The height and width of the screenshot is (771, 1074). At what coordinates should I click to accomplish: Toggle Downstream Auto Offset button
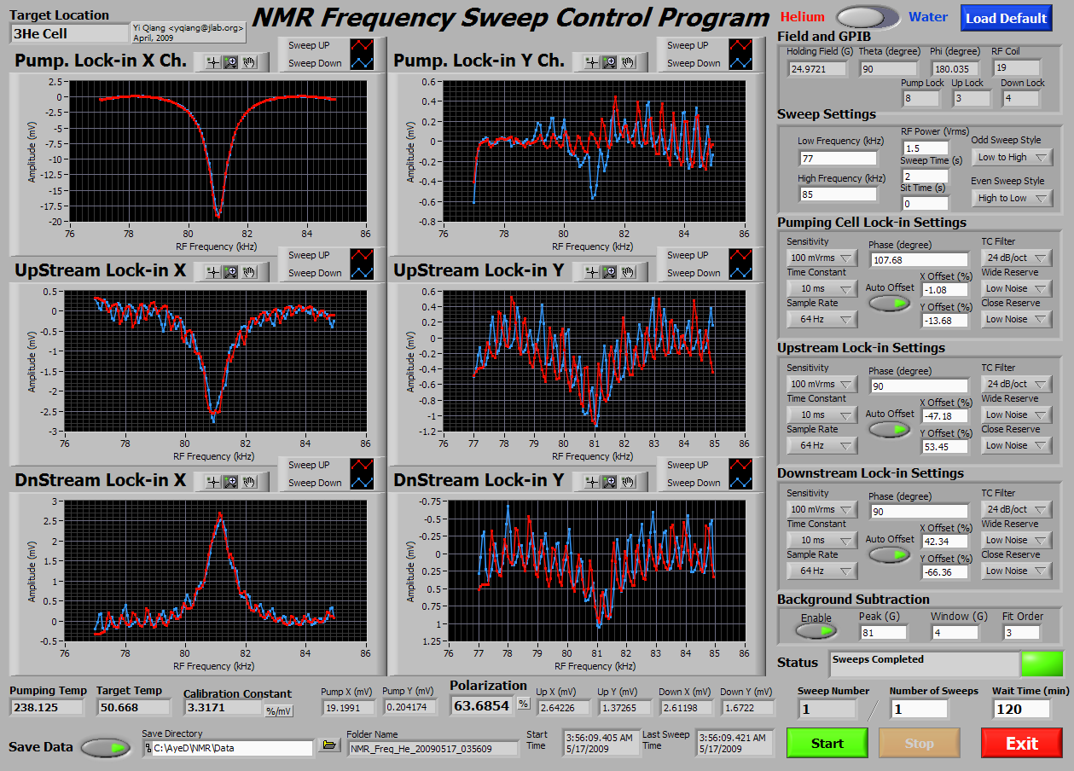tap(890, 554)
